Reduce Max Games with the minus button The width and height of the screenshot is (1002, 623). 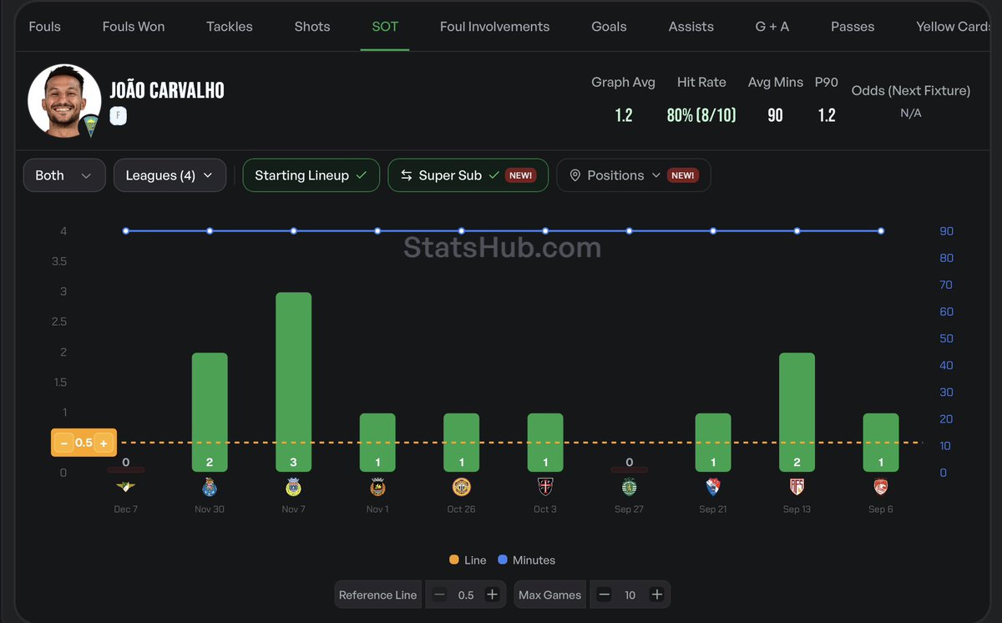605,595
